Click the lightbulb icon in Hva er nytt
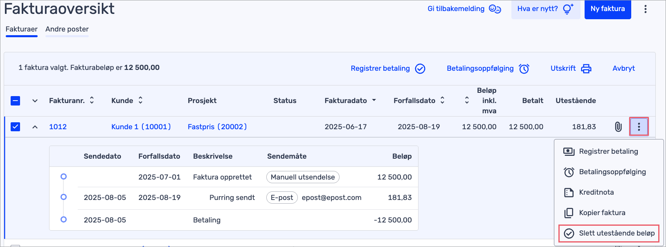Image resolution: width=666 pixels, height=247 pixels. tap(568, 9)
